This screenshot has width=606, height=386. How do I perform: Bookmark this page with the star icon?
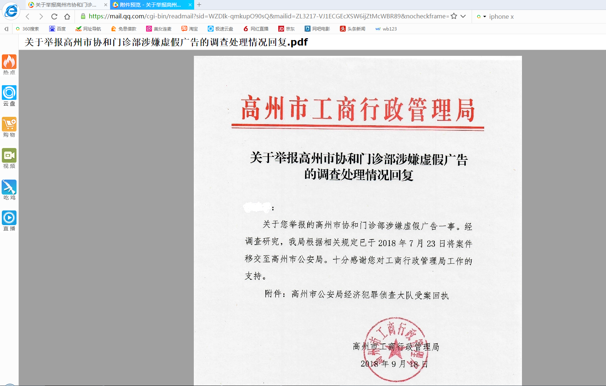pyautogui.click(x=454, y=16)
